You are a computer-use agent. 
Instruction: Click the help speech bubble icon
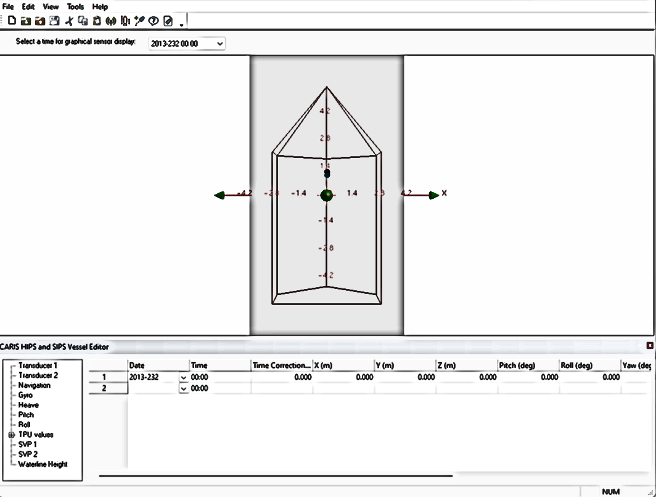coord(154,21)
